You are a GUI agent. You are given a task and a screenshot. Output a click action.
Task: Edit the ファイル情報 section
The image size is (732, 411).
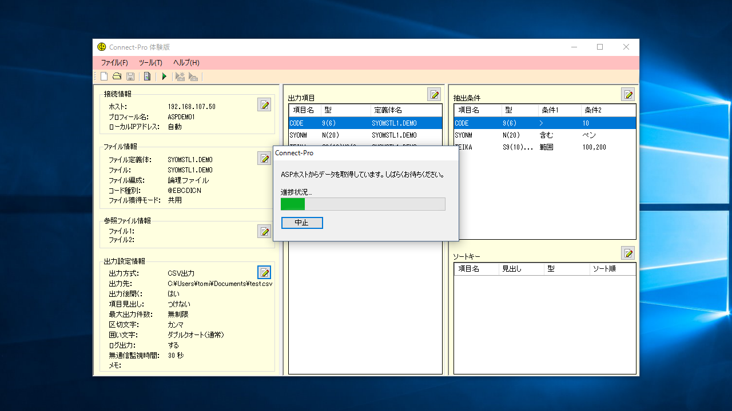[264, 158]
